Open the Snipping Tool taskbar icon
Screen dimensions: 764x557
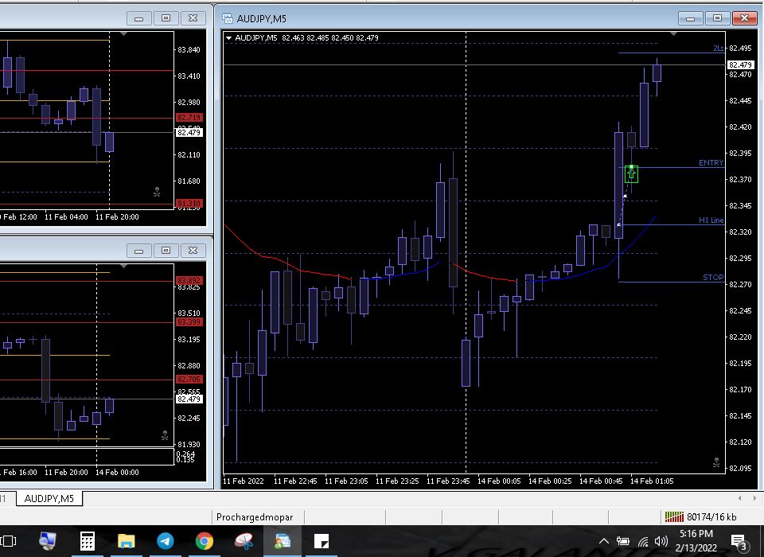[244, 541]
